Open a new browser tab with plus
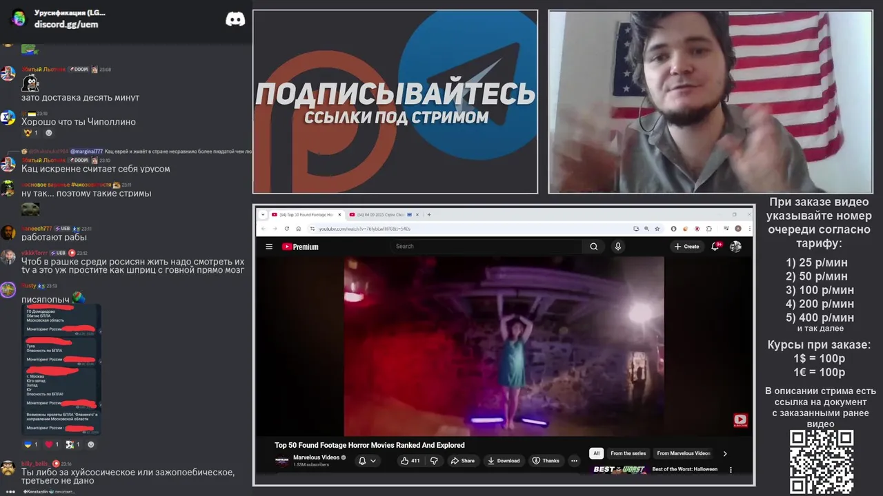The image size is (883, 496). pyautogui.click(x=428, y=214)
